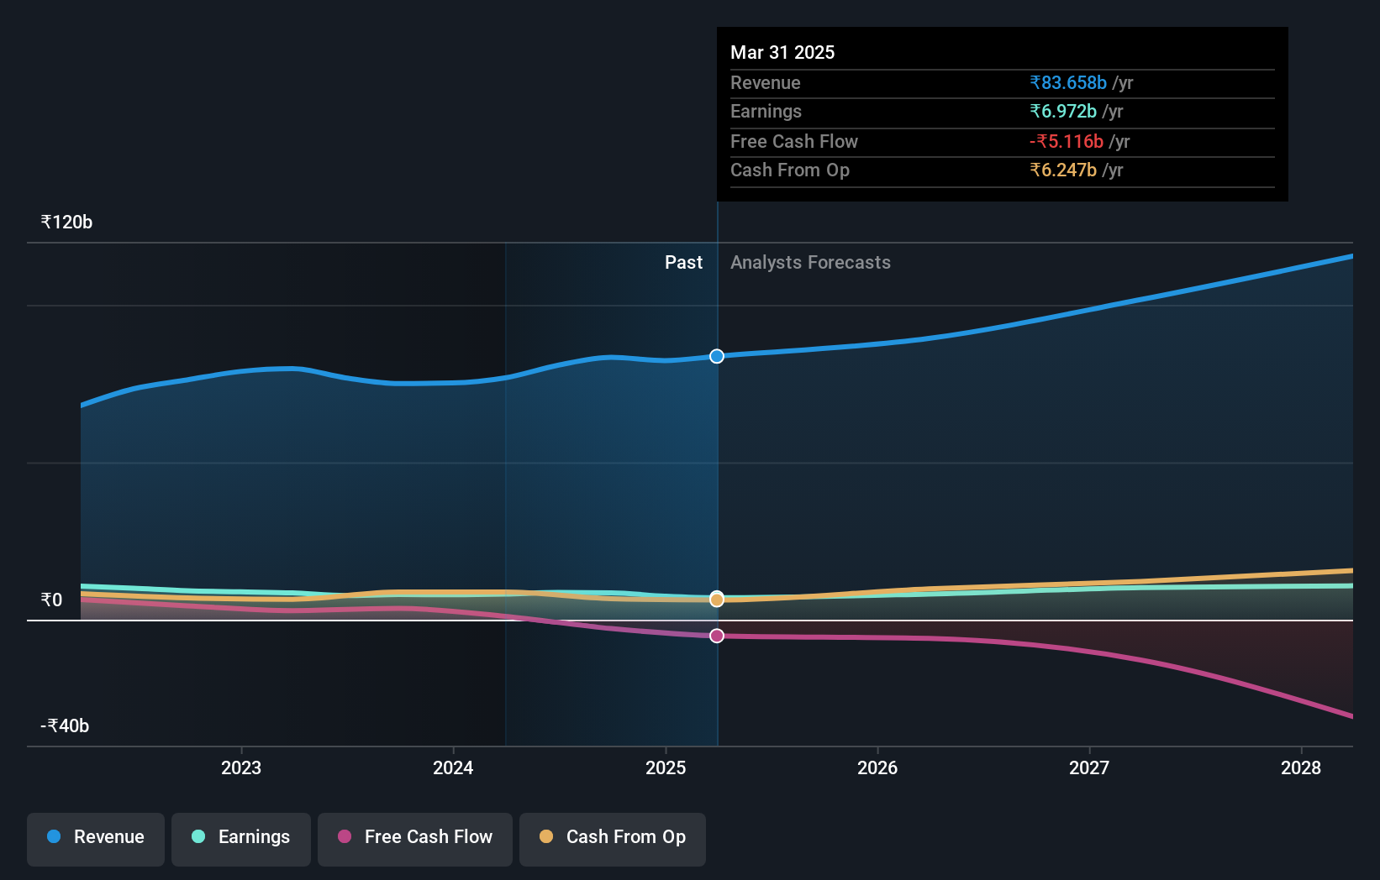Click the Earnings row label in tooltip
The width and height of the screenshot is (1380, 880).
click(x=766, y=111)
